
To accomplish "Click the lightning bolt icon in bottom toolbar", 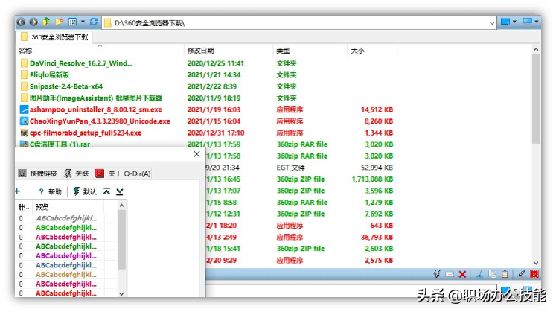I will click(x=437, y=274).
